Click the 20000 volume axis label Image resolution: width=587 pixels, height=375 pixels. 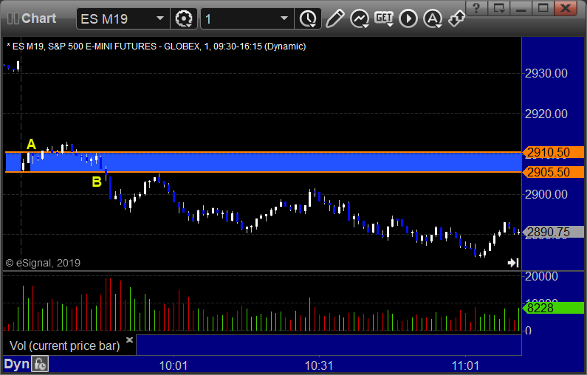[541, 276]
